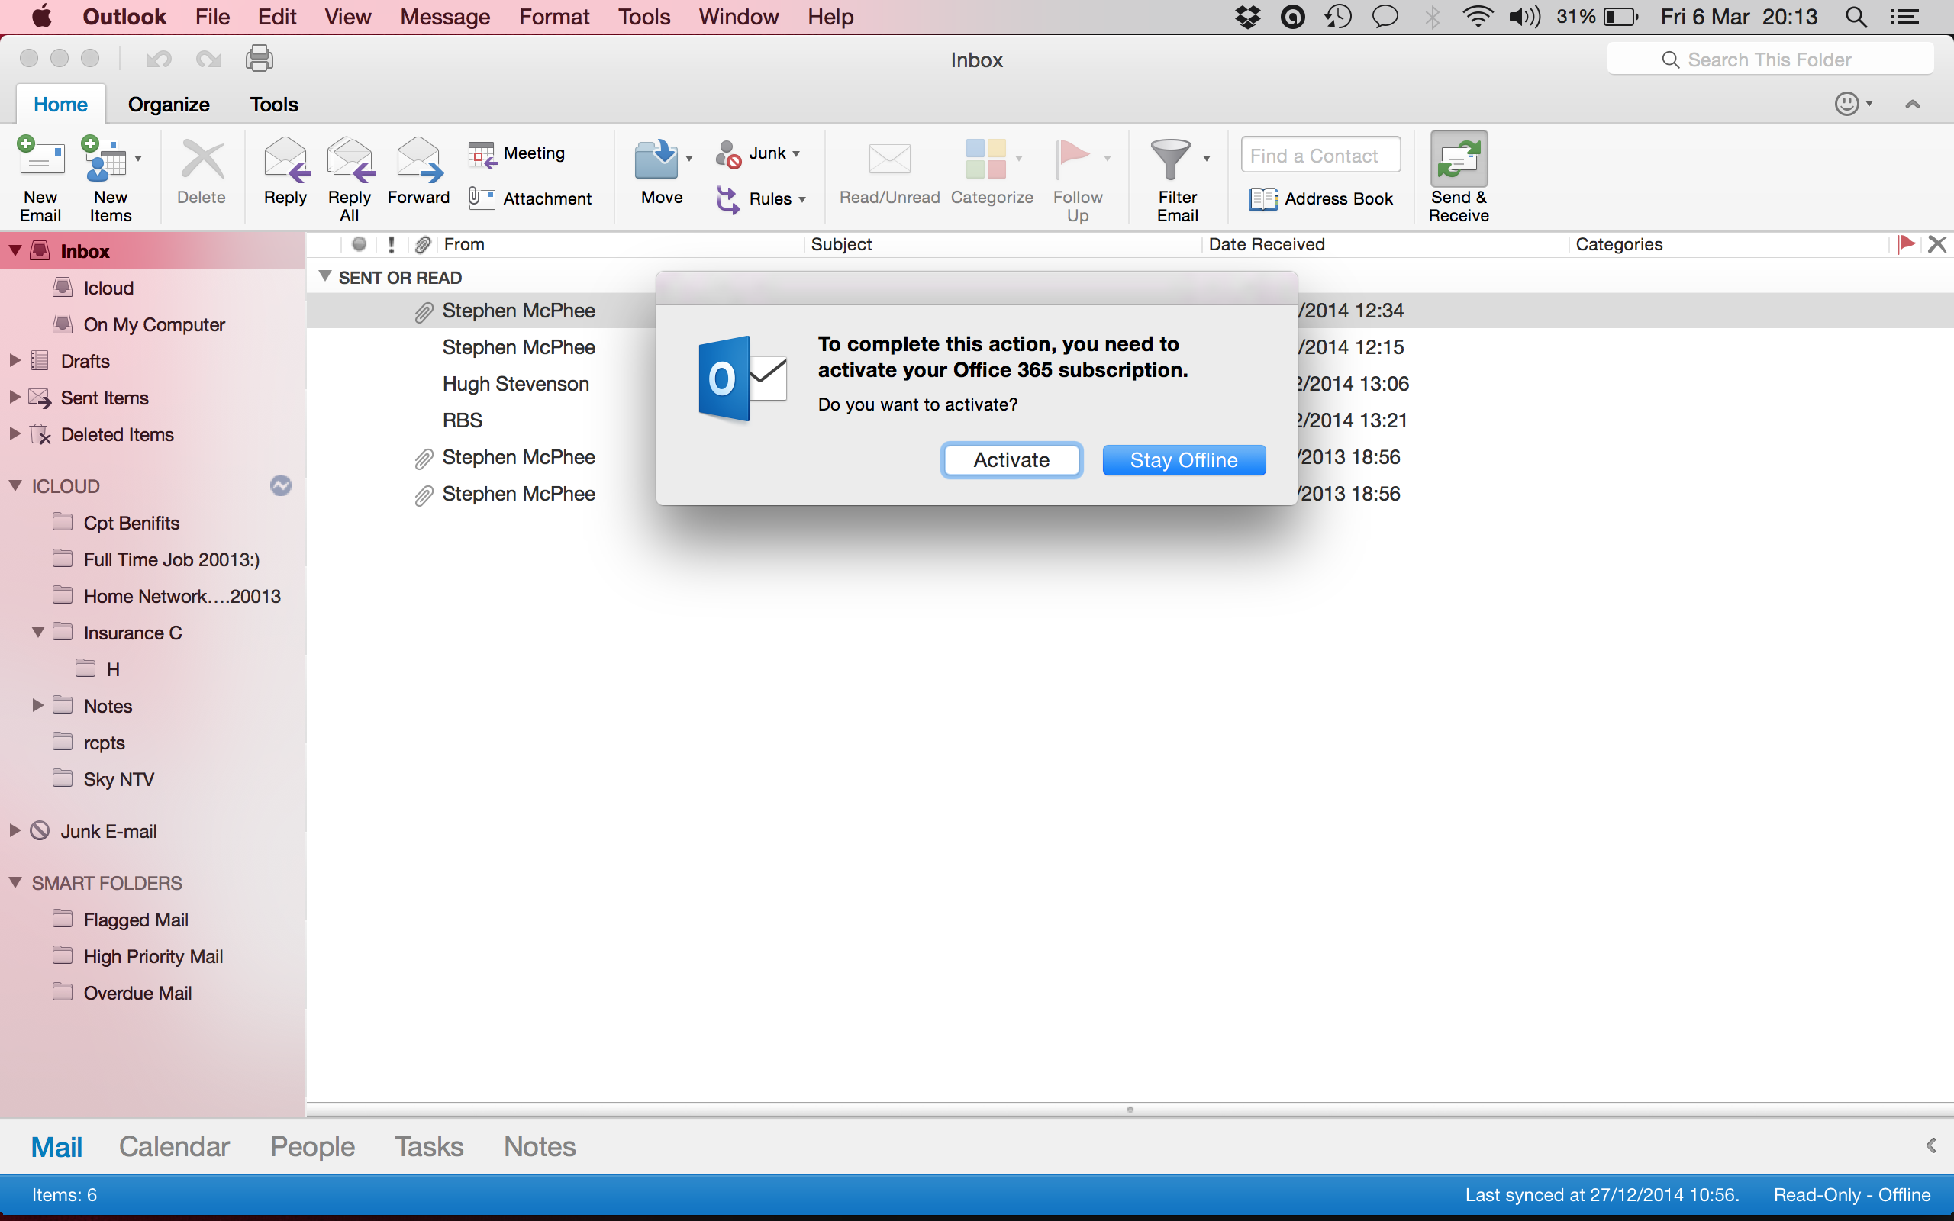Collapse the SENT OR READ group
Viewport: 1954px width, 1221px height.
click(x=324, y=276)
